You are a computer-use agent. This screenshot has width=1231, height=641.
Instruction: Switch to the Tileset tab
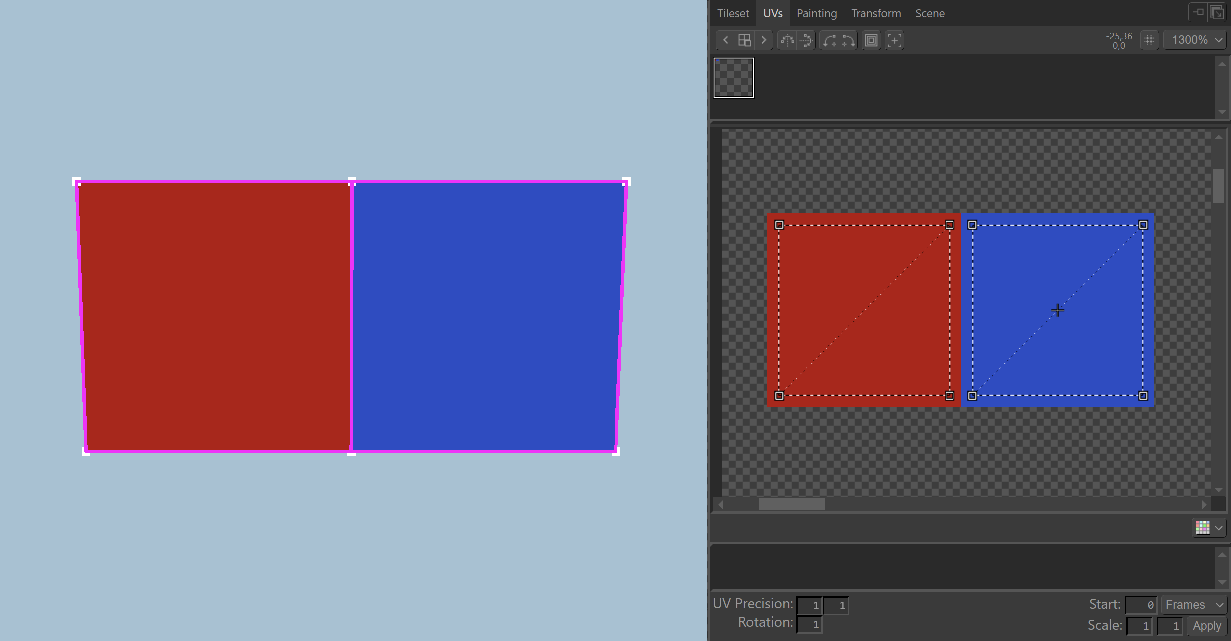point(733,13)
